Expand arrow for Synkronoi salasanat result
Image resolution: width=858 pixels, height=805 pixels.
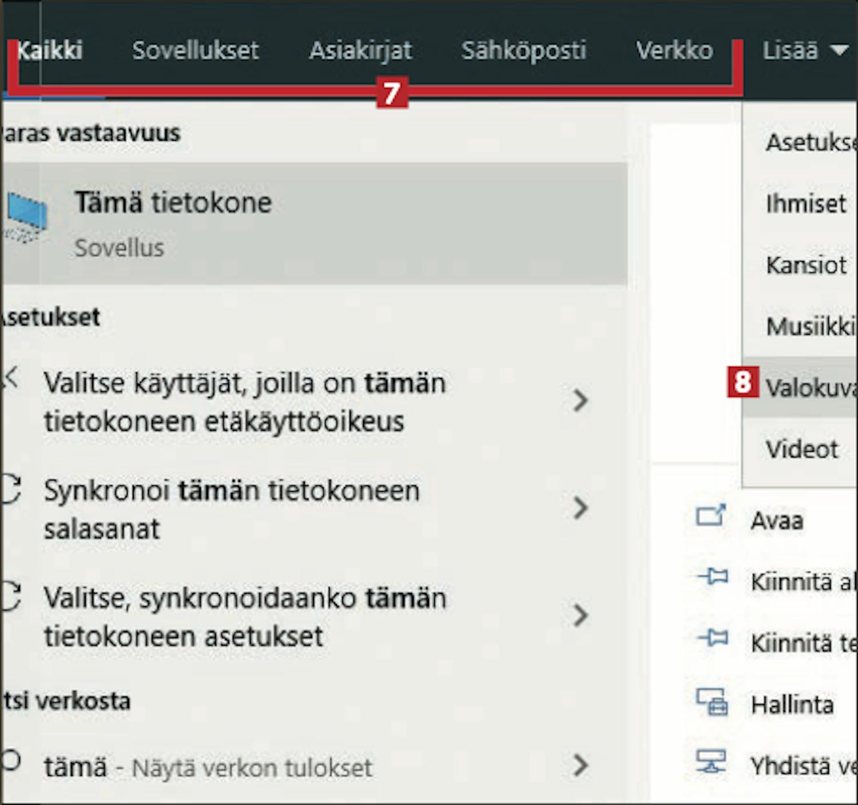(580, 508)
